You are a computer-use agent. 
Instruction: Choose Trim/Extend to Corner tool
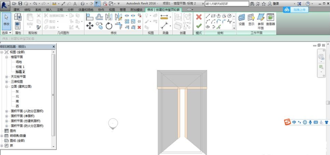point(118,26)
